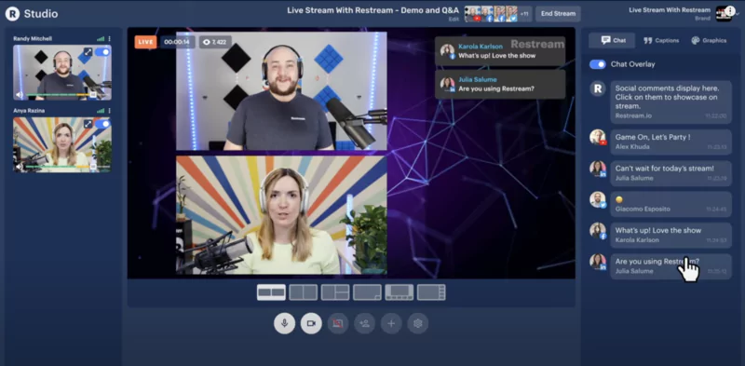
Task: Expand Randy Mitchell's camera to fullscreen
Action: [88, 52]
